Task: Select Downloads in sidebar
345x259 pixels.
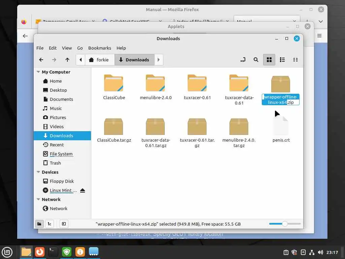Action: point(62,136)
